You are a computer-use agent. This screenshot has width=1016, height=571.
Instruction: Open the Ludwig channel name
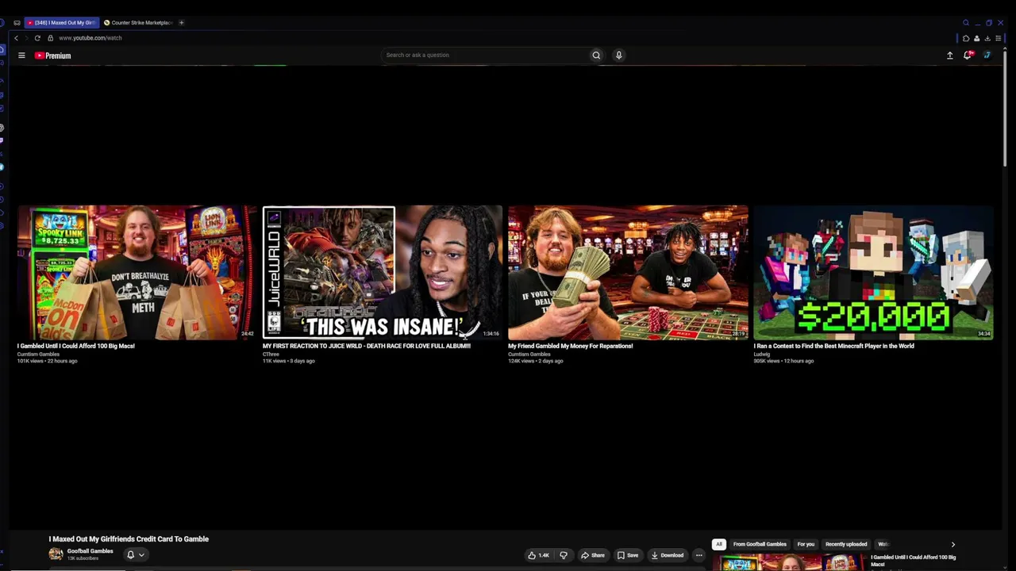(762, 354)
